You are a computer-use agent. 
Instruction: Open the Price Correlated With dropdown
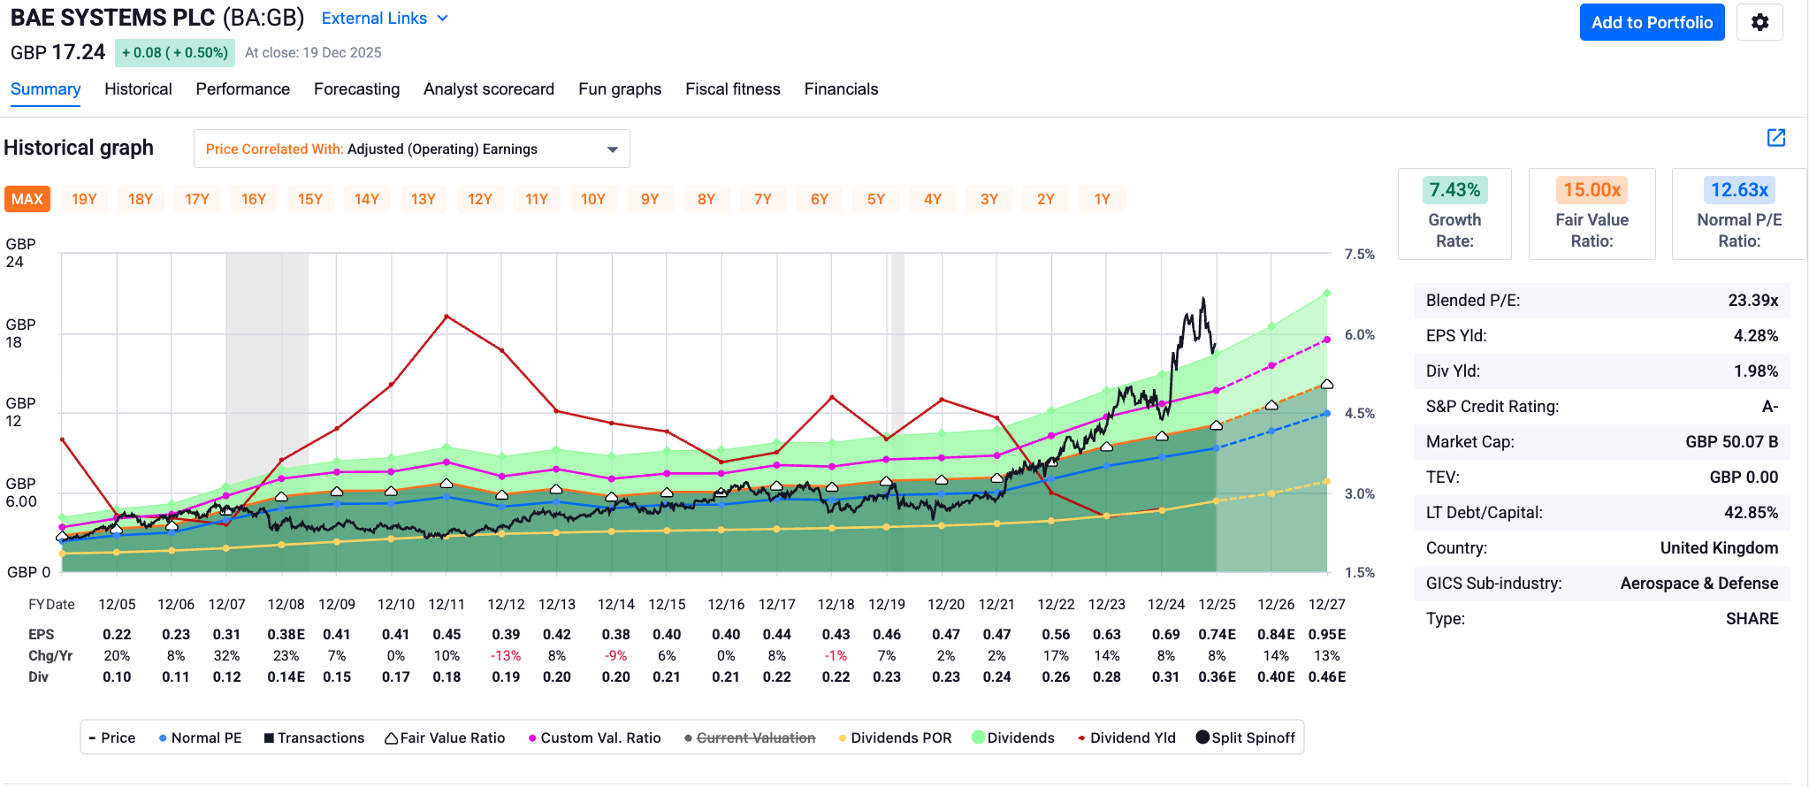pos(411,149)
